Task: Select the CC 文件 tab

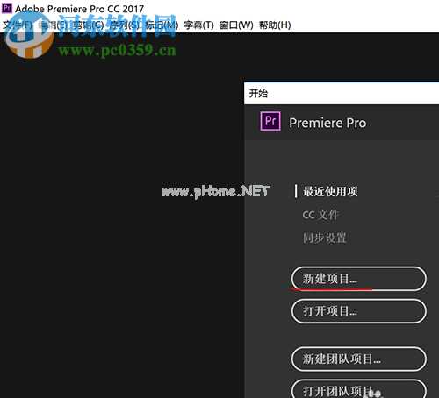Action: point(320,215)
